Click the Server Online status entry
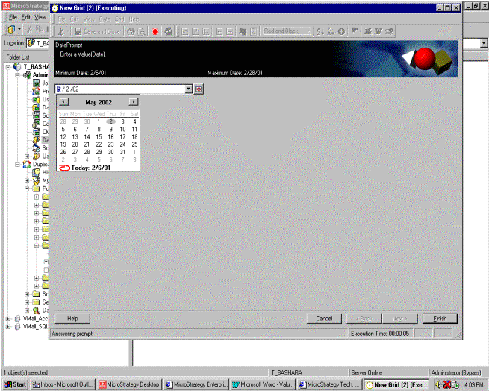Viewport: 489px width, 391px height. tap(367, 372)
